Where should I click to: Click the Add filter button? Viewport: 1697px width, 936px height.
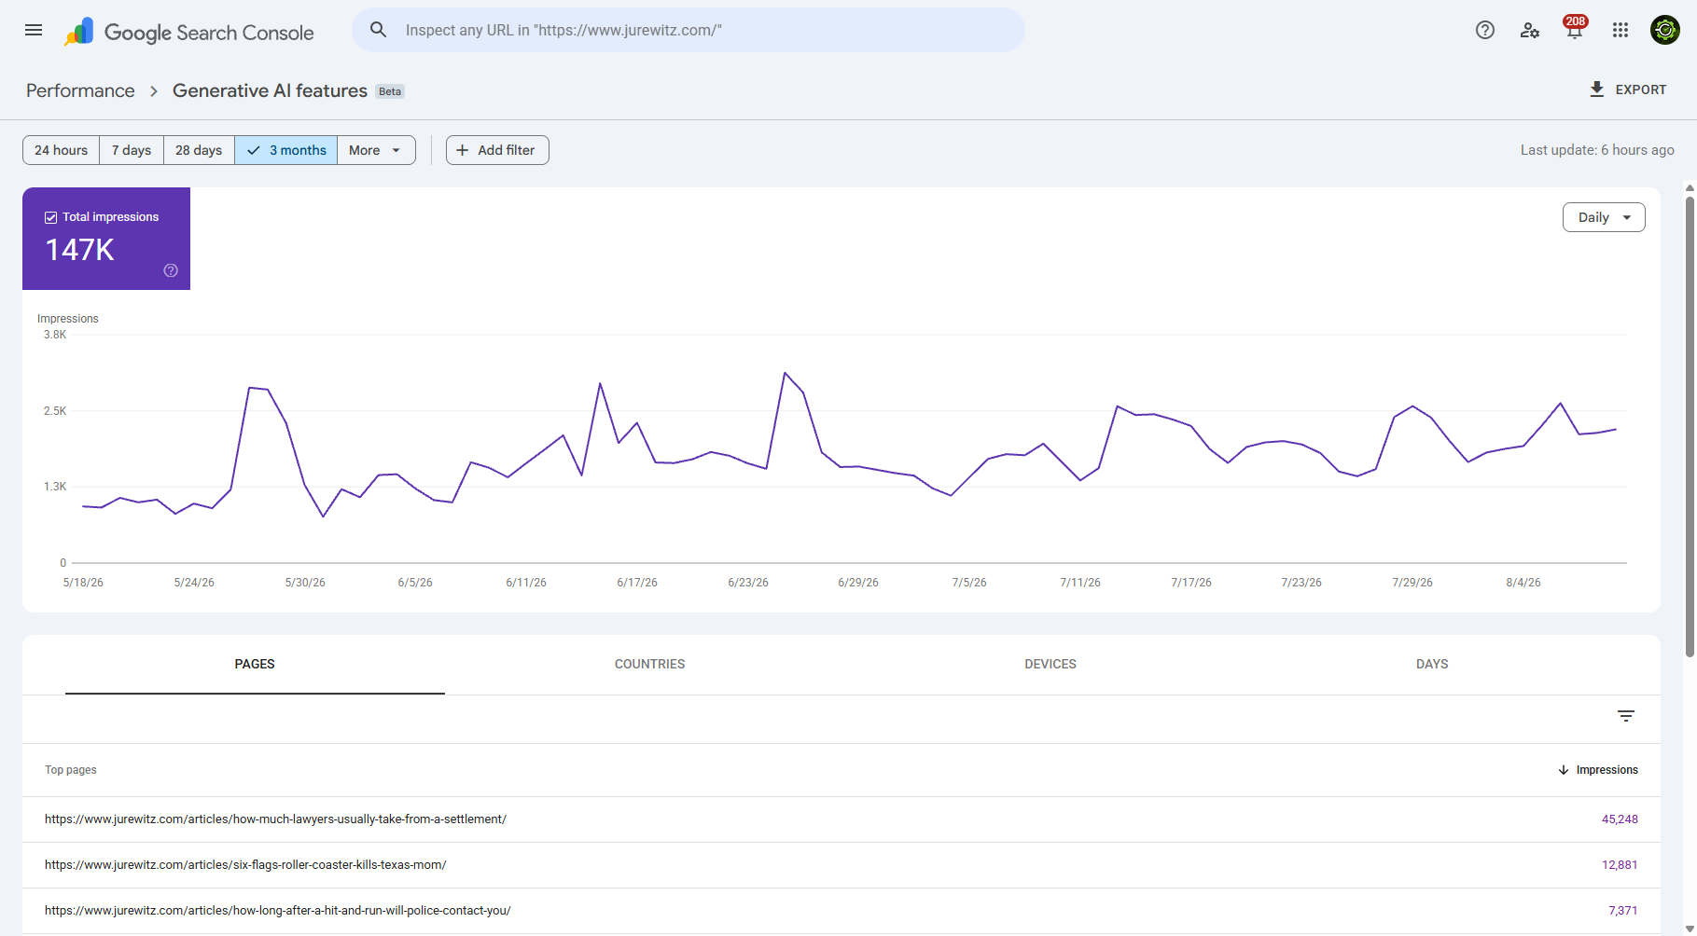(497, 150)
